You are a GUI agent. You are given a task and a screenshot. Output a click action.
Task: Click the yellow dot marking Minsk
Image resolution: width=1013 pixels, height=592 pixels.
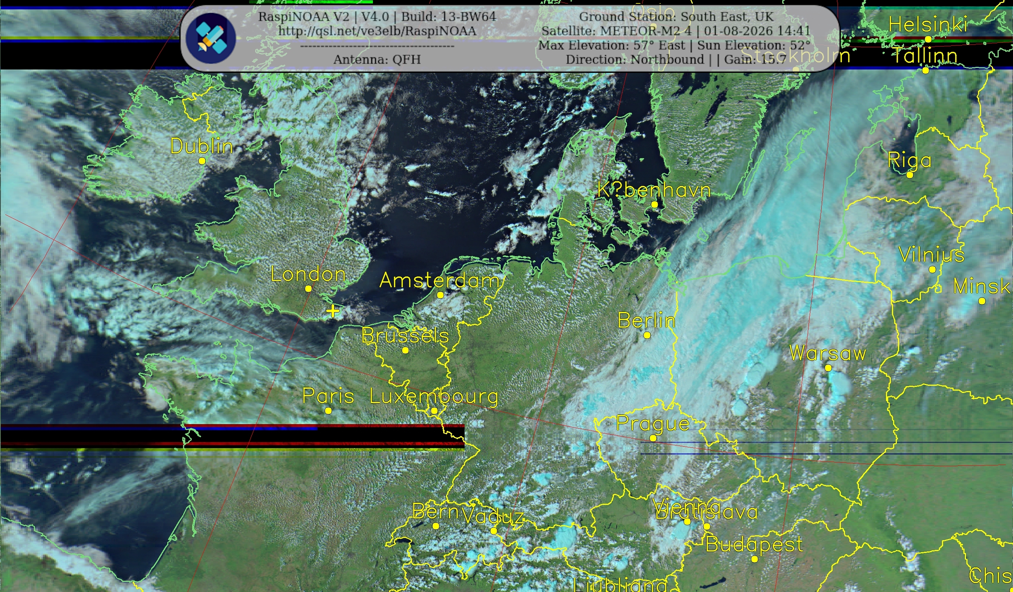click(982, 301)
